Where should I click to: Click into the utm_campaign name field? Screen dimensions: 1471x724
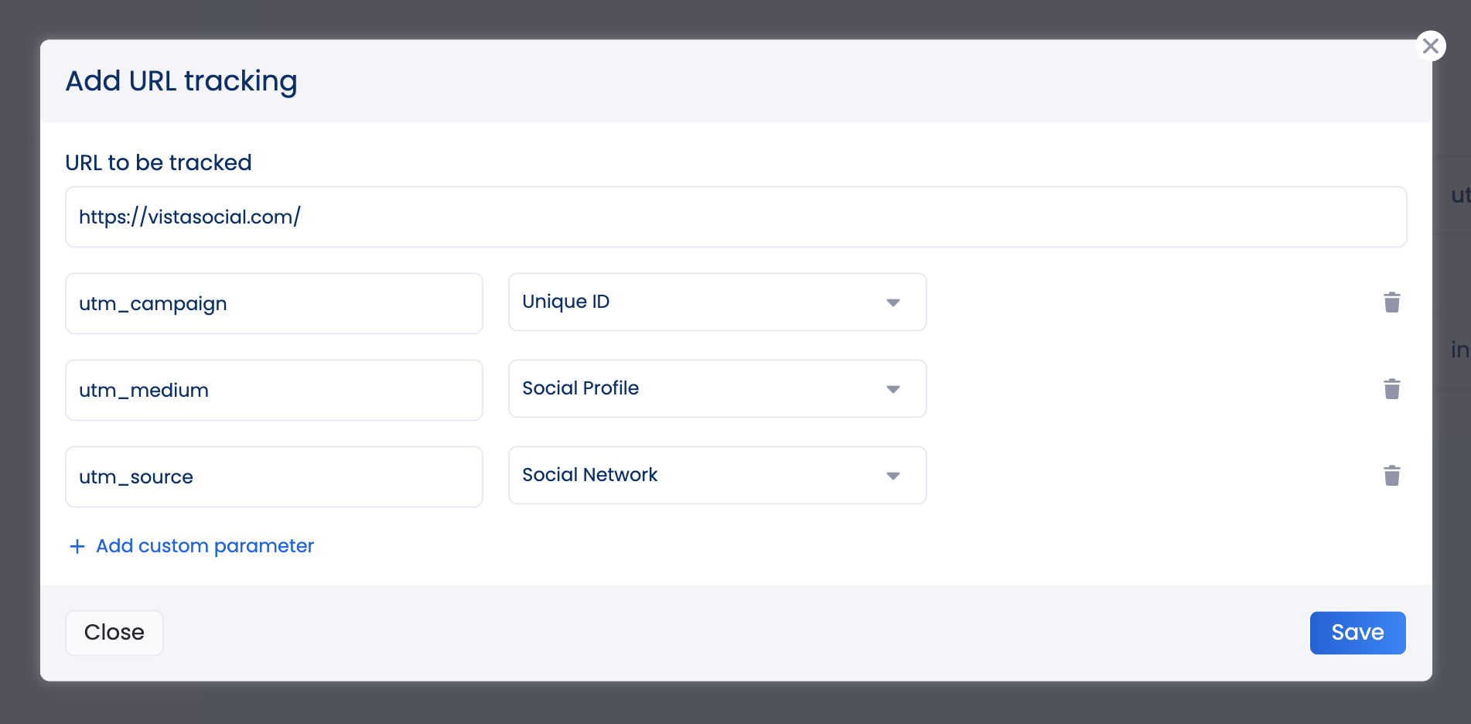(274, 304)
